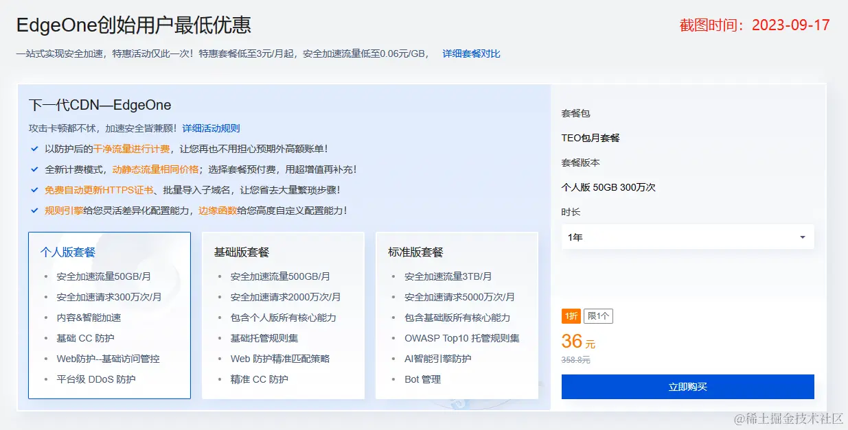Open the 详细套餐对比 link
The height and width of the screenshot is (430, 848).
(471, 53)
